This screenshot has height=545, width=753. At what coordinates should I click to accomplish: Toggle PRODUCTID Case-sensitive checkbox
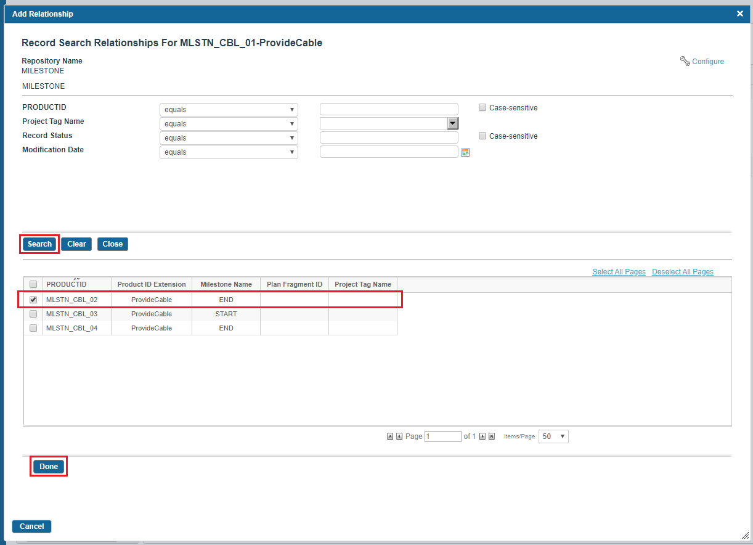pyautogui.click(x=482, y=107)
